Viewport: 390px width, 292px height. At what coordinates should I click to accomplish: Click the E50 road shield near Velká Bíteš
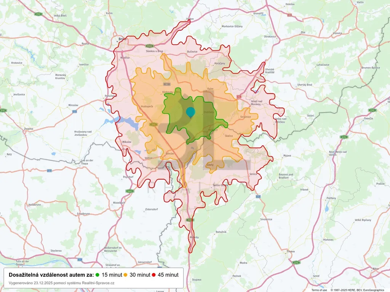(38, 14)
